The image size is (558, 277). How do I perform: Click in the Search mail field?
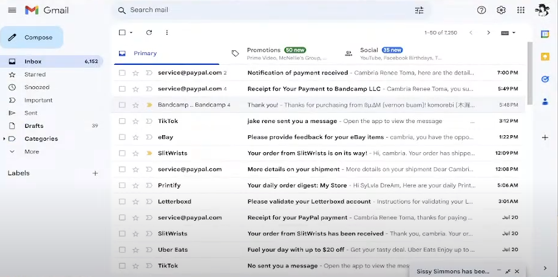tap(270, 10)
